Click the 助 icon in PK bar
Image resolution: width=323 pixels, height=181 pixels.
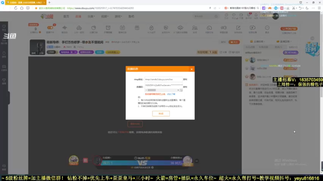tap(85, 160)
